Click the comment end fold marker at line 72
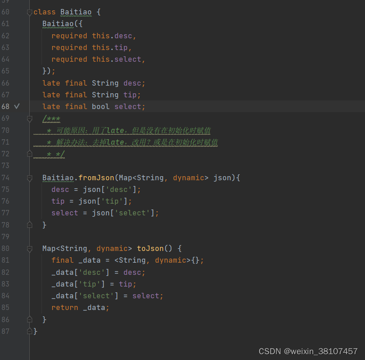365x360 pixels. tap(30, 154)
